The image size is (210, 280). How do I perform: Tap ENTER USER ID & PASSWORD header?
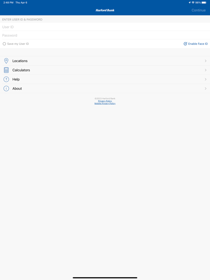pyautogui.click(x=22, y=19)
